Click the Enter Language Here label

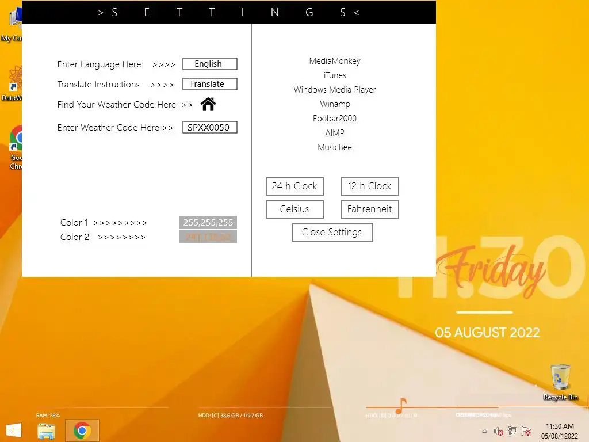coord(99,64)
